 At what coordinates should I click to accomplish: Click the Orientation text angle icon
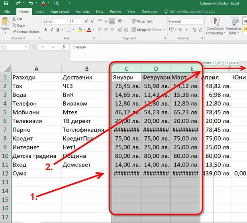120,21
